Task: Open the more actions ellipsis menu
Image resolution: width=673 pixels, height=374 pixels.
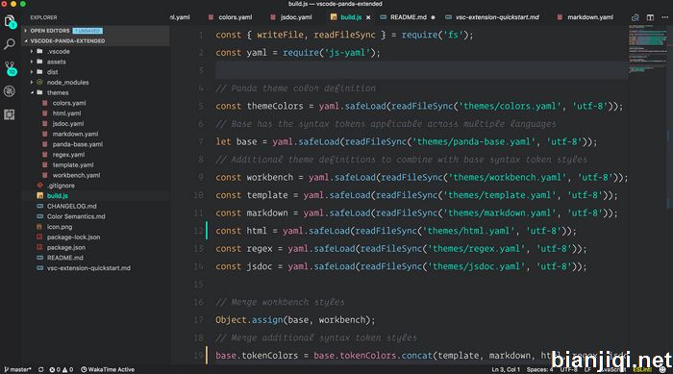Action: (x=665, y=17)
